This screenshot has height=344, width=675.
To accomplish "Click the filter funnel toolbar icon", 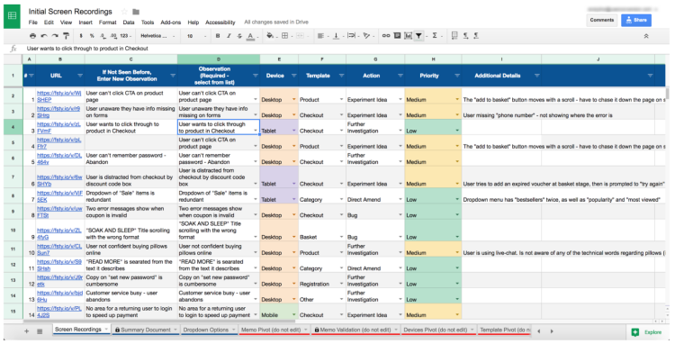I will (418, 36).
